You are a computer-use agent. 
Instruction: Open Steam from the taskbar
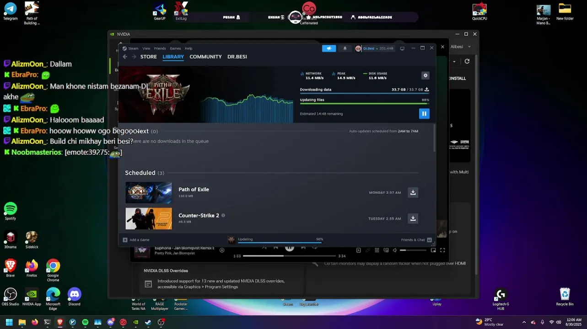[x=148, y=322]
